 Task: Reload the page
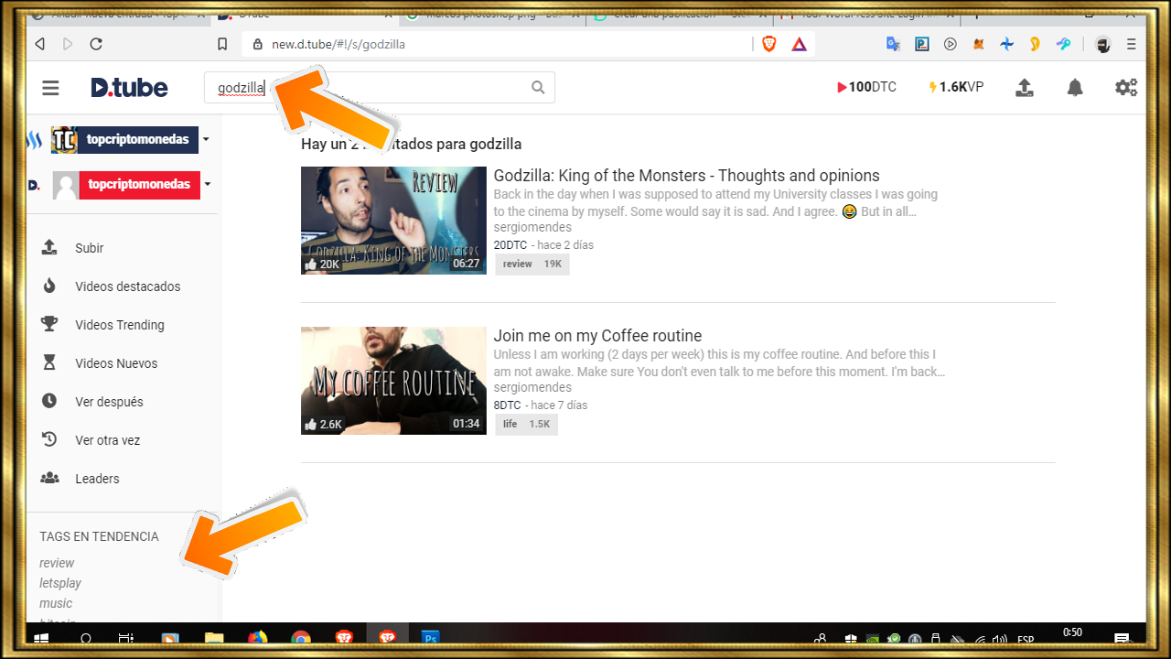coord(96,44)
